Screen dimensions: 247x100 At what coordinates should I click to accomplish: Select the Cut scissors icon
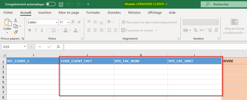point(16,20)
